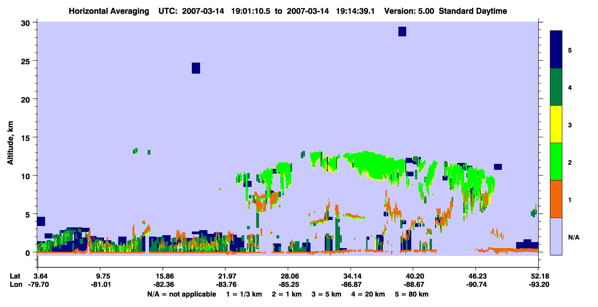Image resolution: width=598 pixels, height=307 pixels.
Task: Click the 'Lat' row label
Action: pyautogui.click(x=15, y=276)
